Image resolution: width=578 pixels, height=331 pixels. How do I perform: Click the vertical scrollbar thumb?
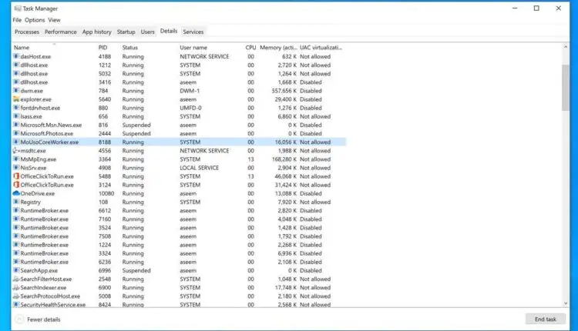click(x=566, y=88)
